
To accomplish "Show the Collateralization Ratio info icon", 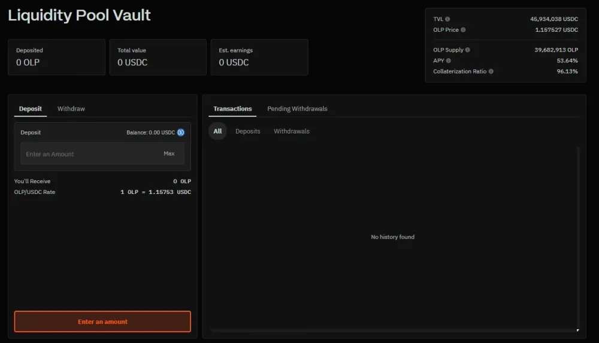I will [491, 71].
